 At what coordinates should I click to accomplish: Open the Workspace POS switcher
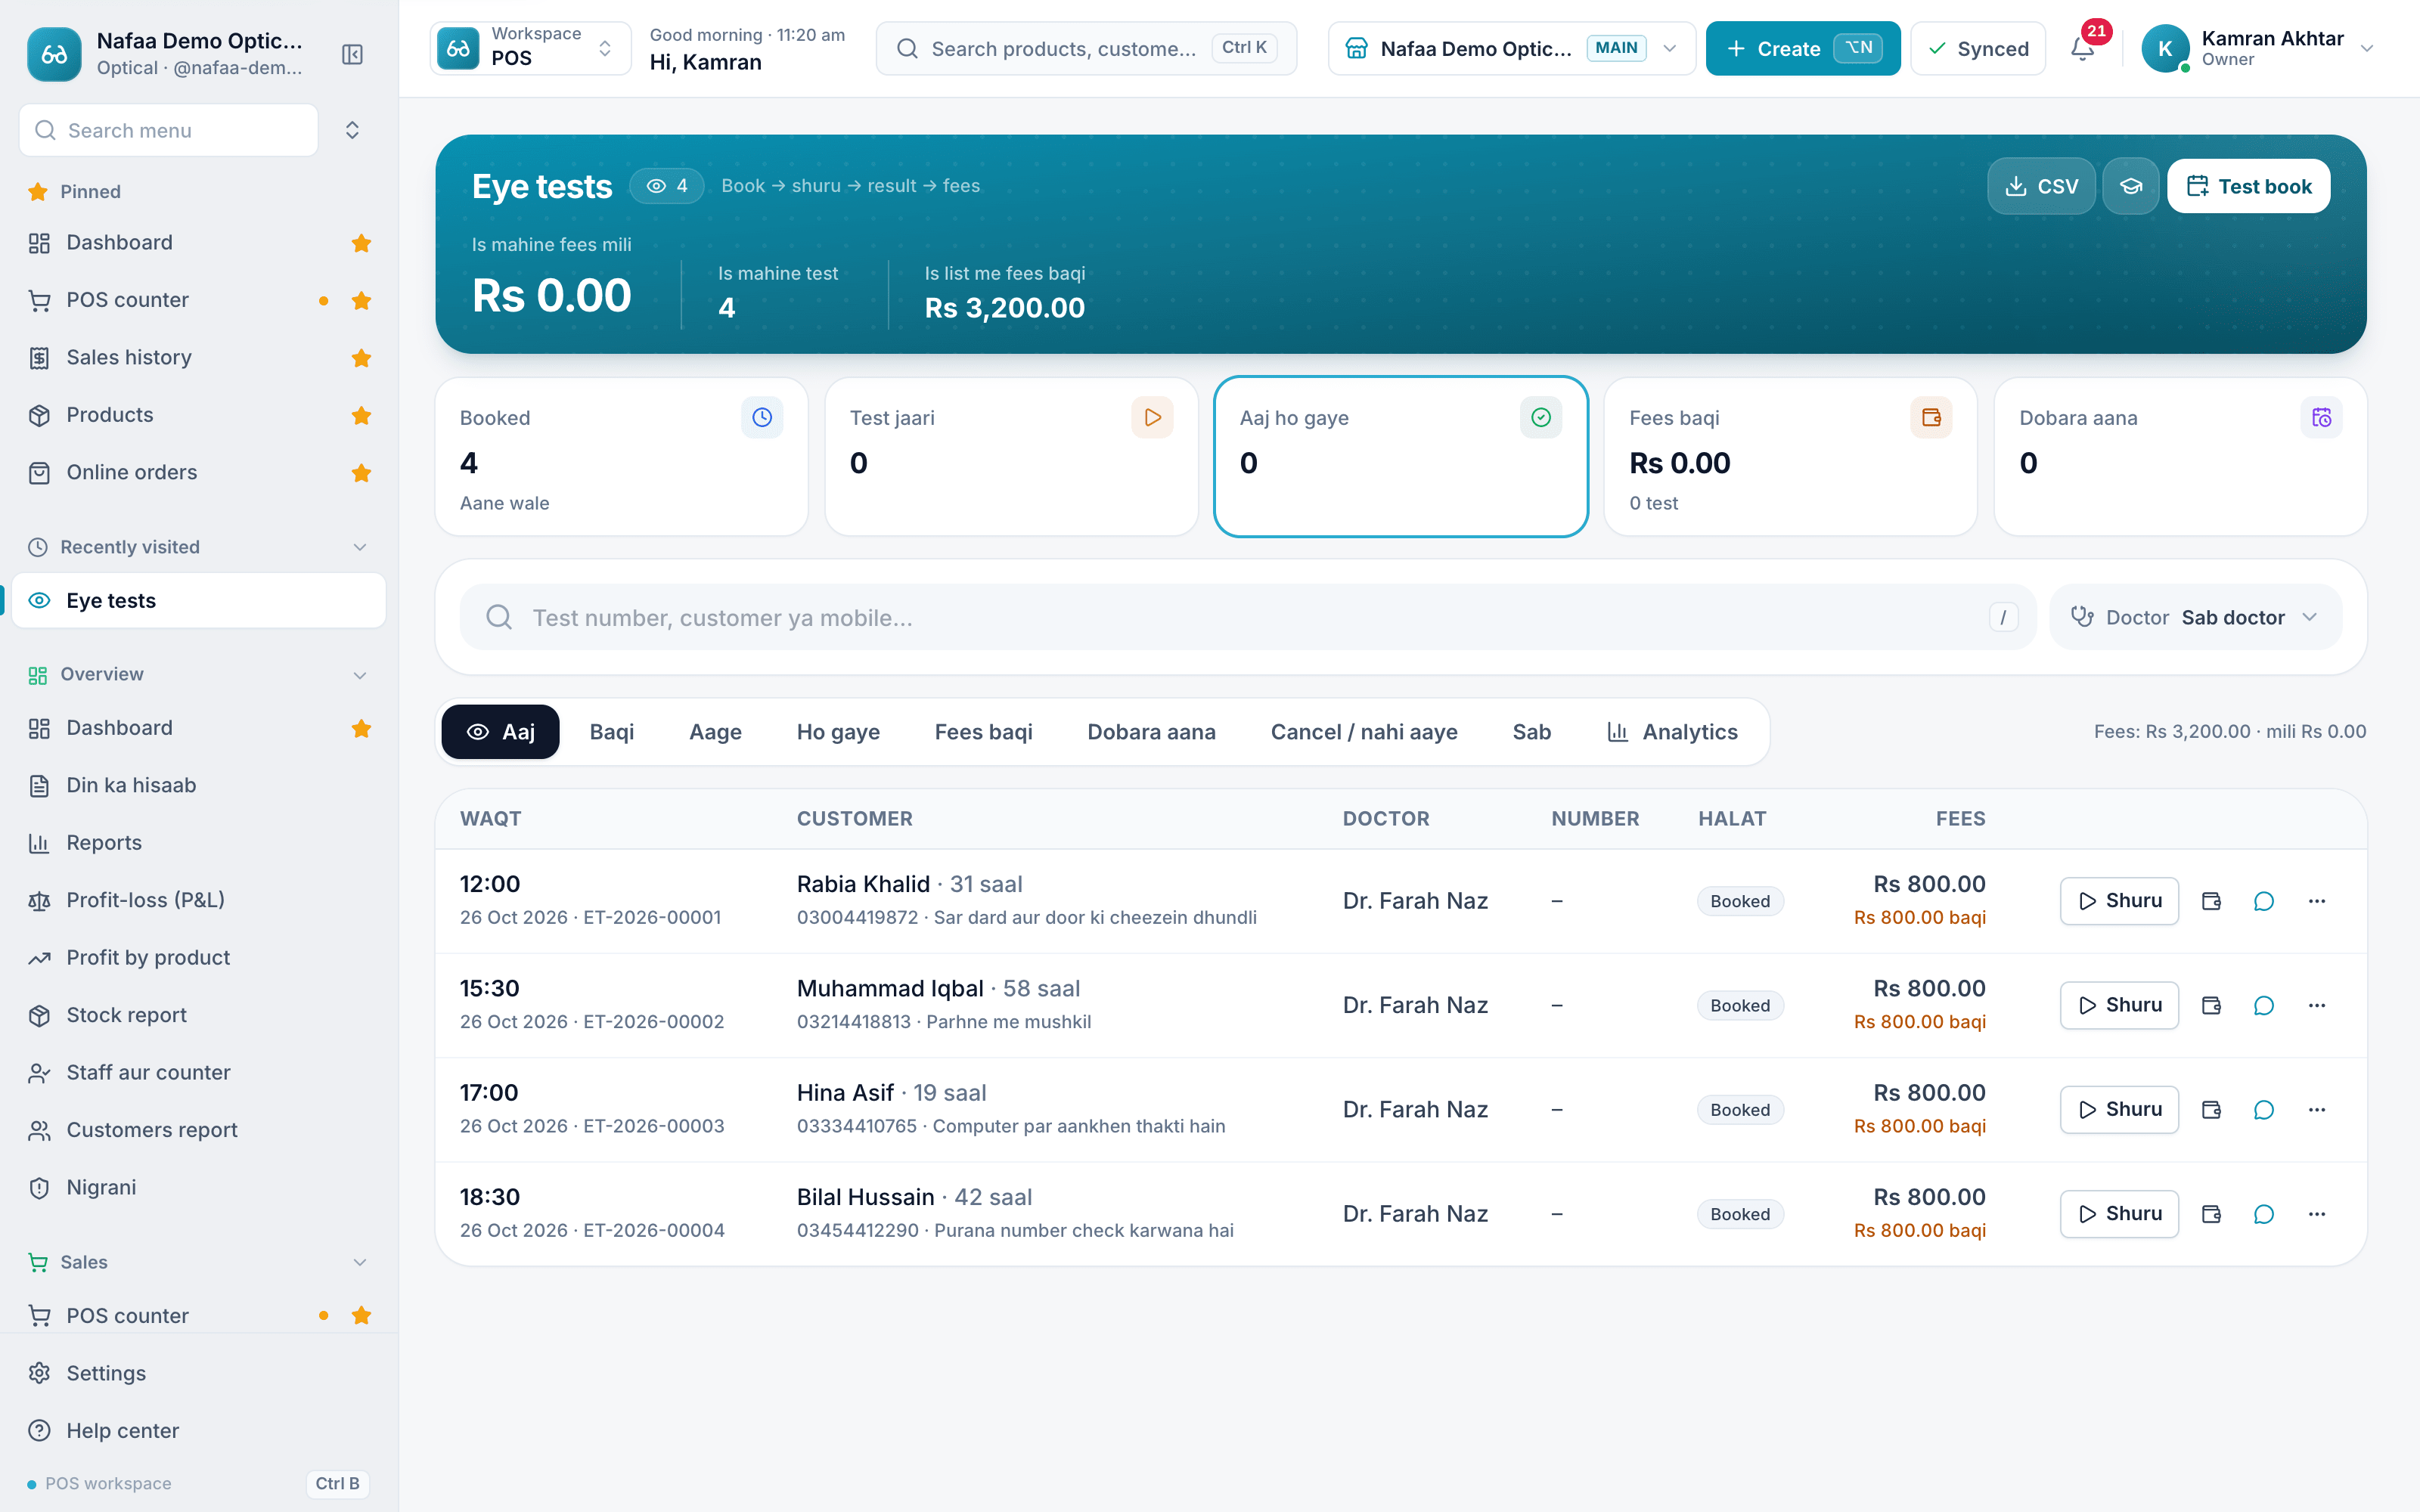[x=530, y=48]
